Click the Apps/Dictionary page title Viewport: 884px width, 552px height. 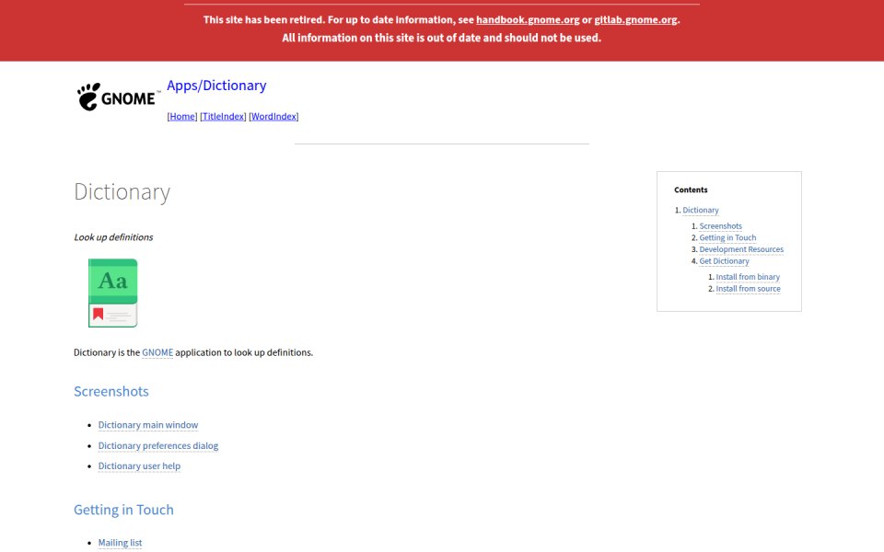(216, 85)
